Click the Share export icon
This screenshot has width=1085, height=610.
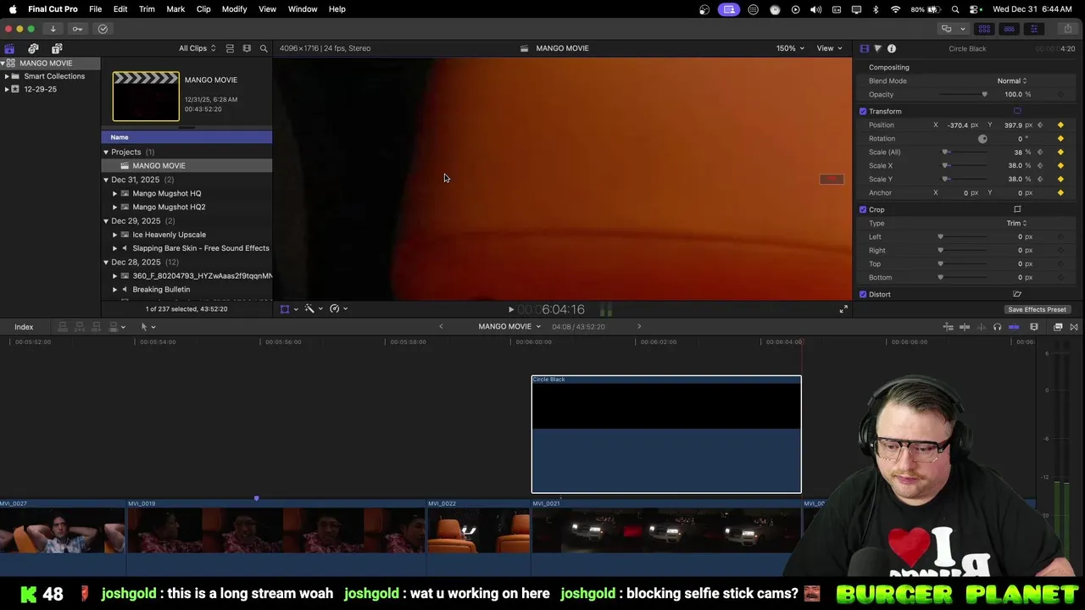1068,29
